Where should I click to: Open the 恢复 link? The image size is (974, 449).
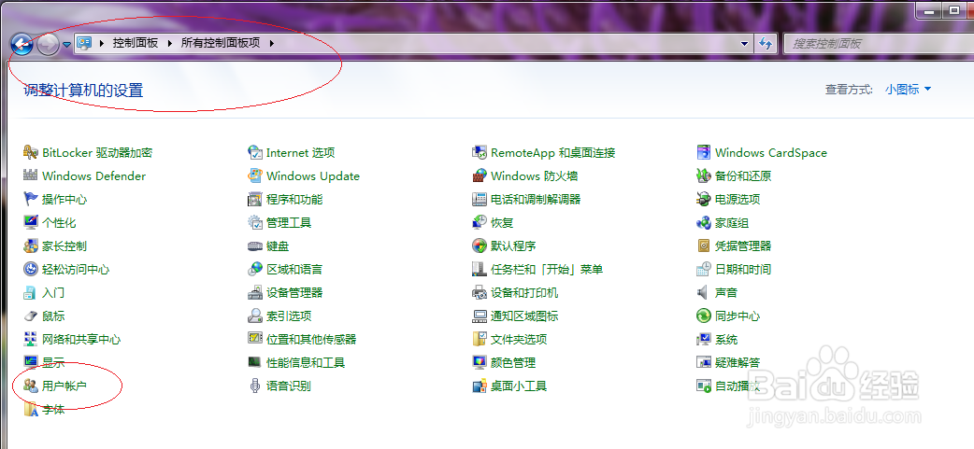click(502, 223)
